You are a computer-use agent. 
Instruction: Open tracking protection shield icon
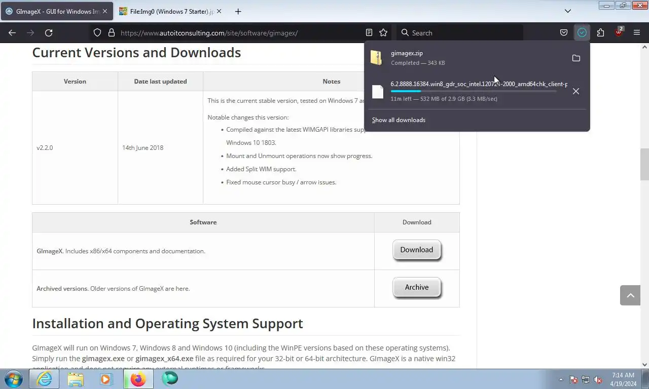click(97, 32)
